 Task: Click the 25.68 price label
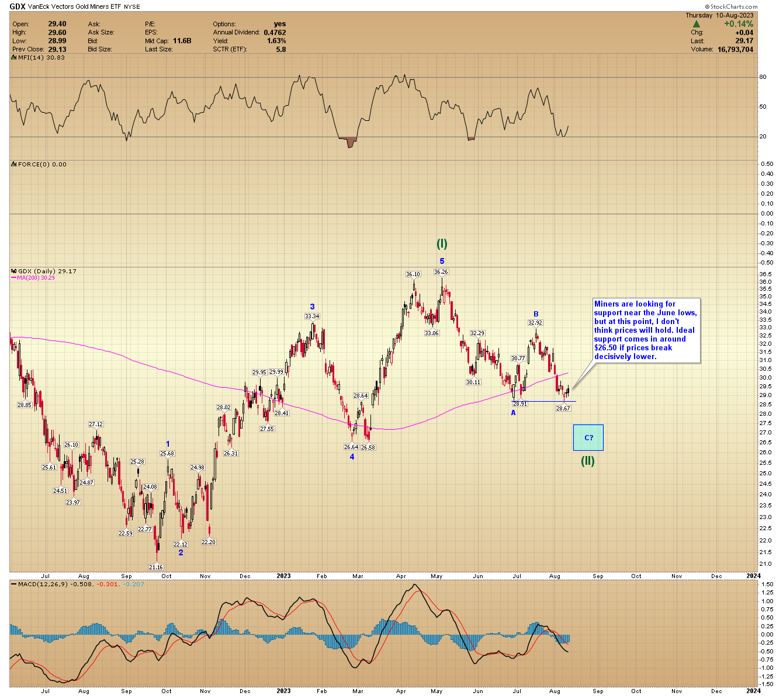coord(167,454)
